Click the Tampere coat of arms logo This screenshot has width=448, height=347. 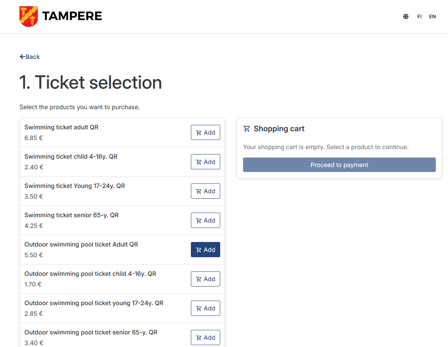tap(29, 16)
